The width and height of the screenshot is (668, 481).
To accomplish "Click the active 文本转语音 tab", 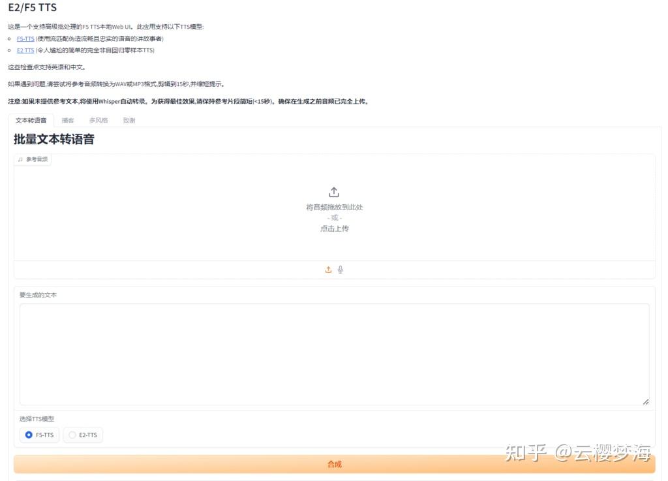I will click(x=30, y=120).
